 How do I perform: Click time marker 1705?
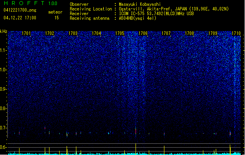[x=120, y=33]
